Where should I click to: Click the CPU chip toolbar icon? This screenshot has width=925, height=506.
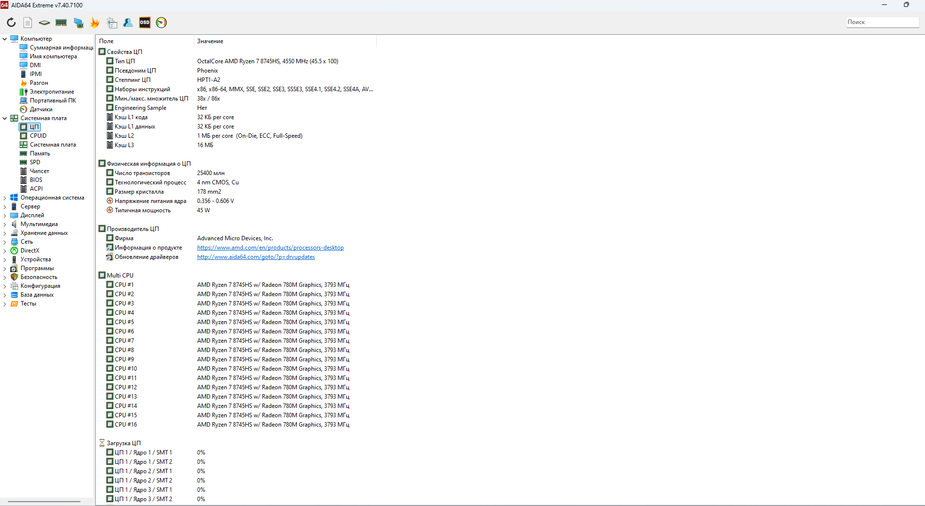click(45, 23)
